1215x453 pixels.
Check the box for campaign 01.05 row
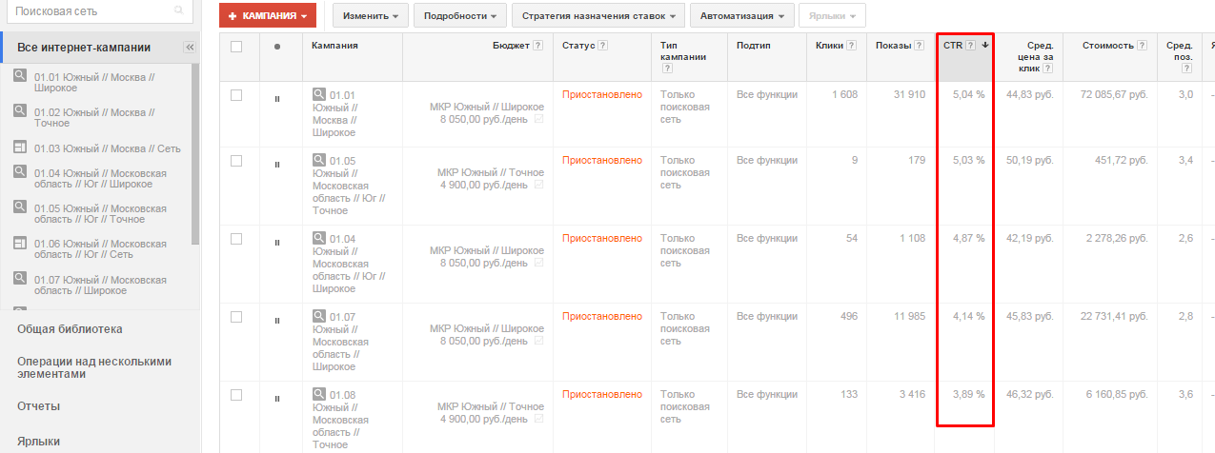(236, 160)
